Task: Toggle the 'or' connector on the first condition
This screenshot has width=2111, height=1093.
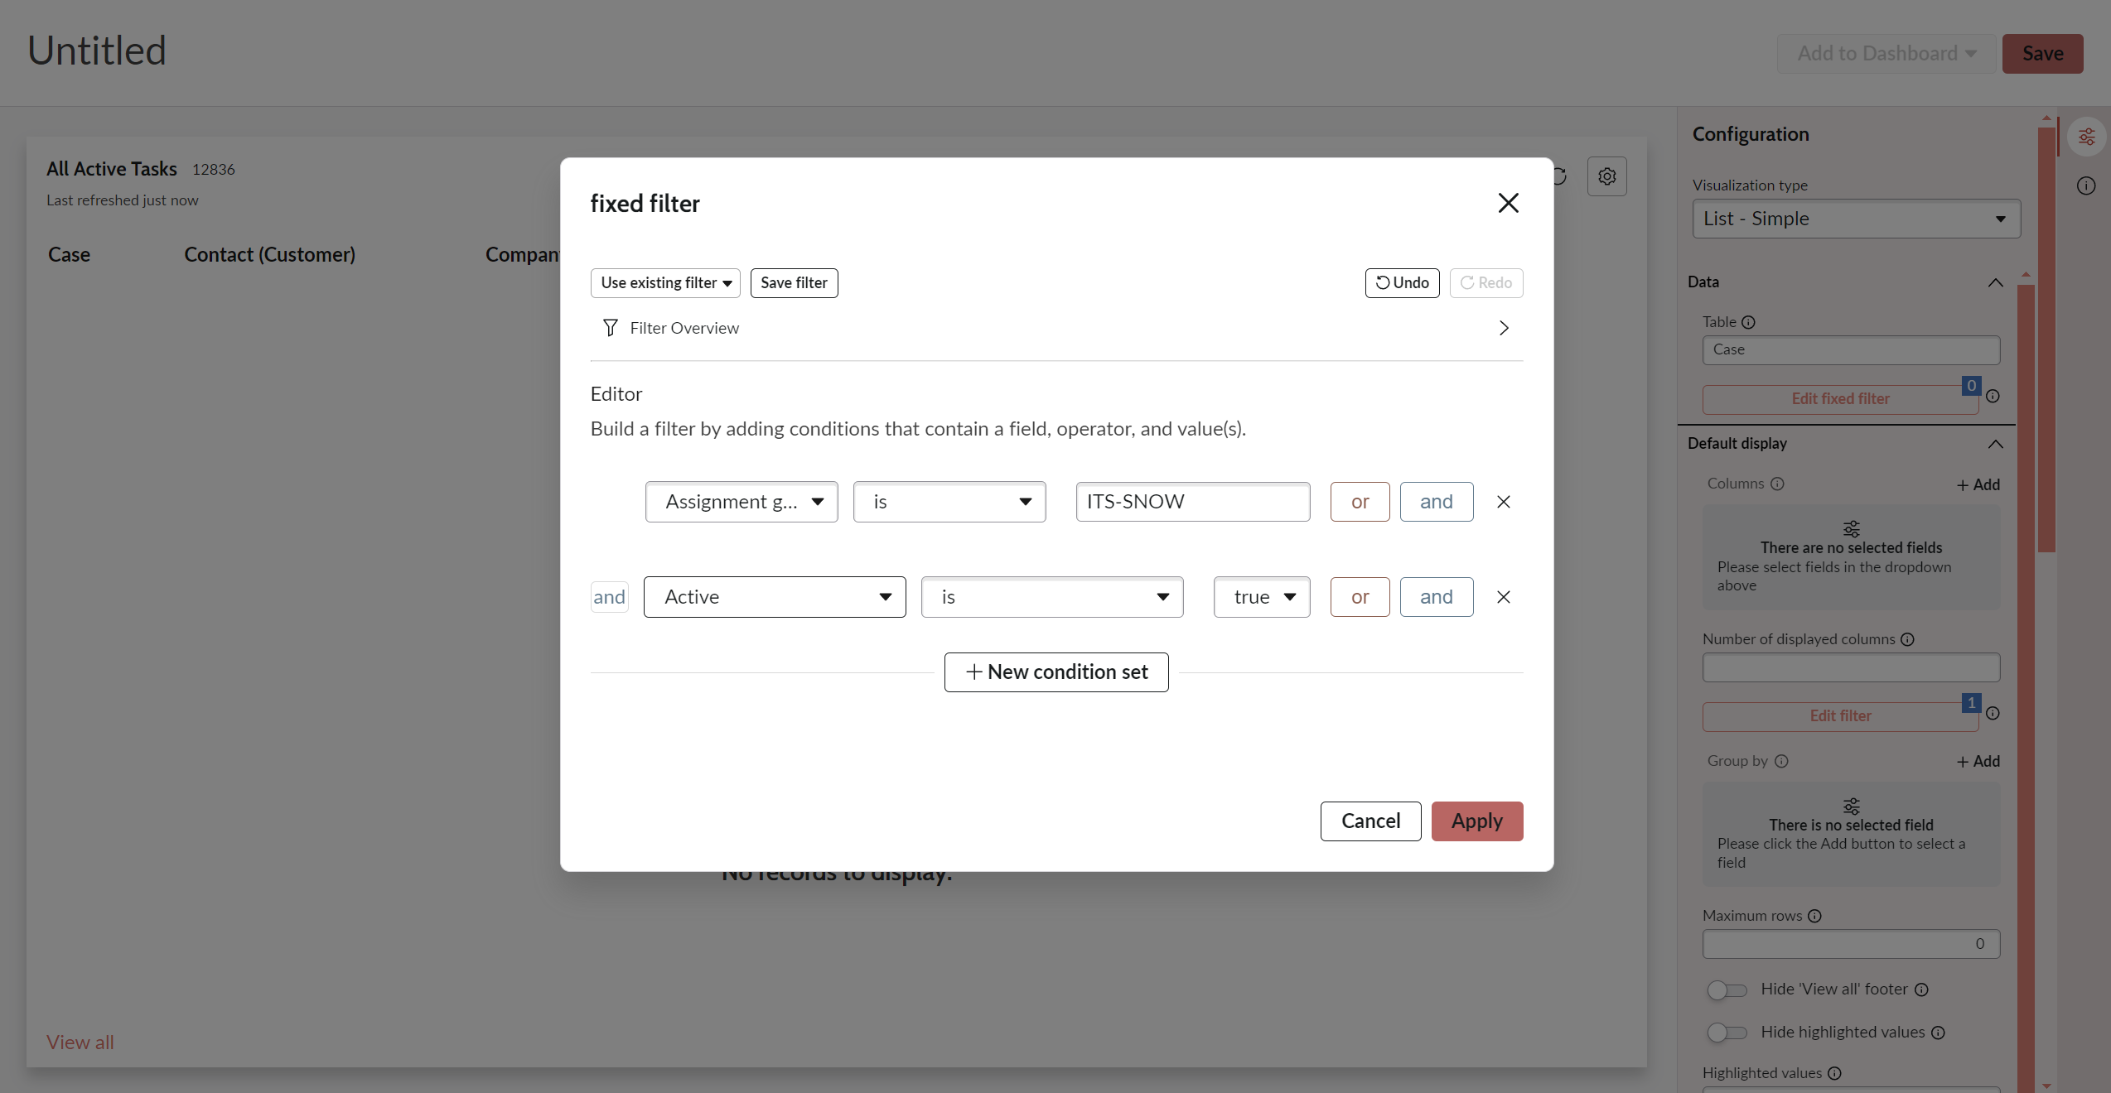Action: point(1360,501)
